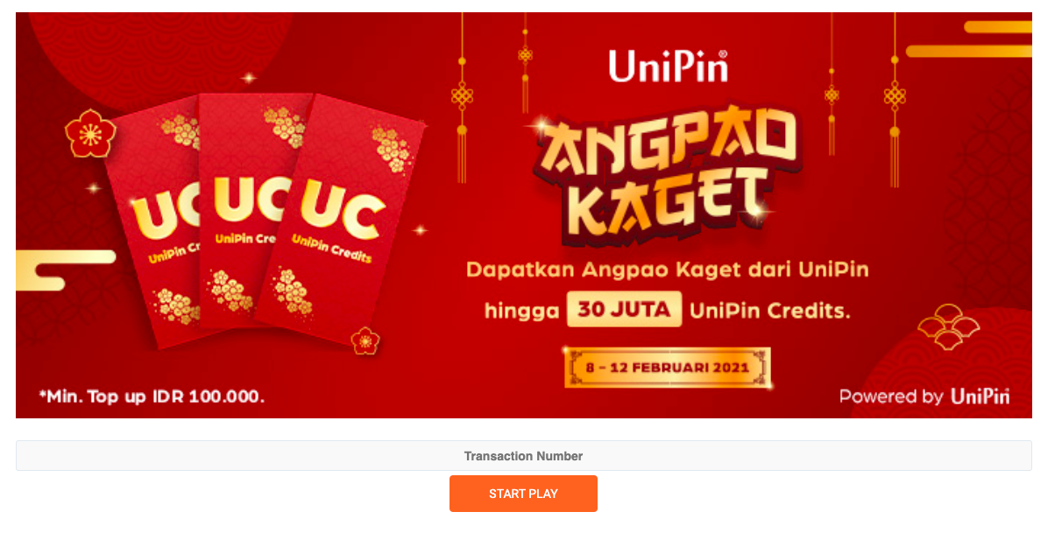Click the UniPin logo at top of banner

pyautogui.click(x=669, y=66)
